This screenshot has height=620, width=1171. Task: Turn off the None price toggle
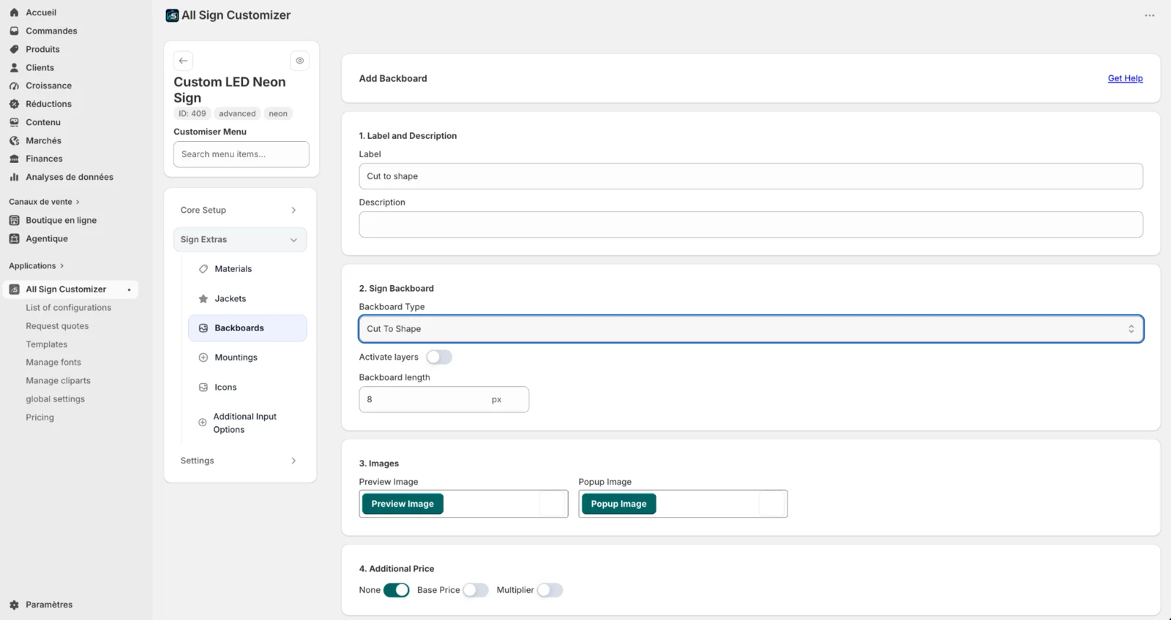pos(396,590)
